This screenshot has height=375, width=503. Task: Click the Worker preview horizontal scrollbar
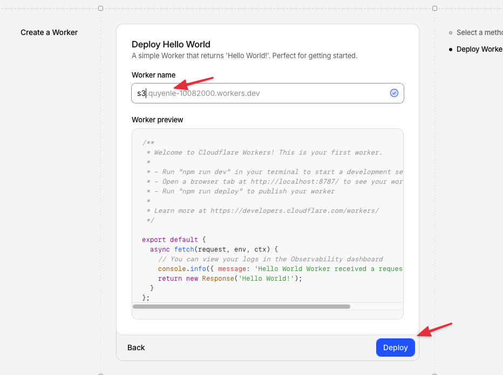[241, 307]
